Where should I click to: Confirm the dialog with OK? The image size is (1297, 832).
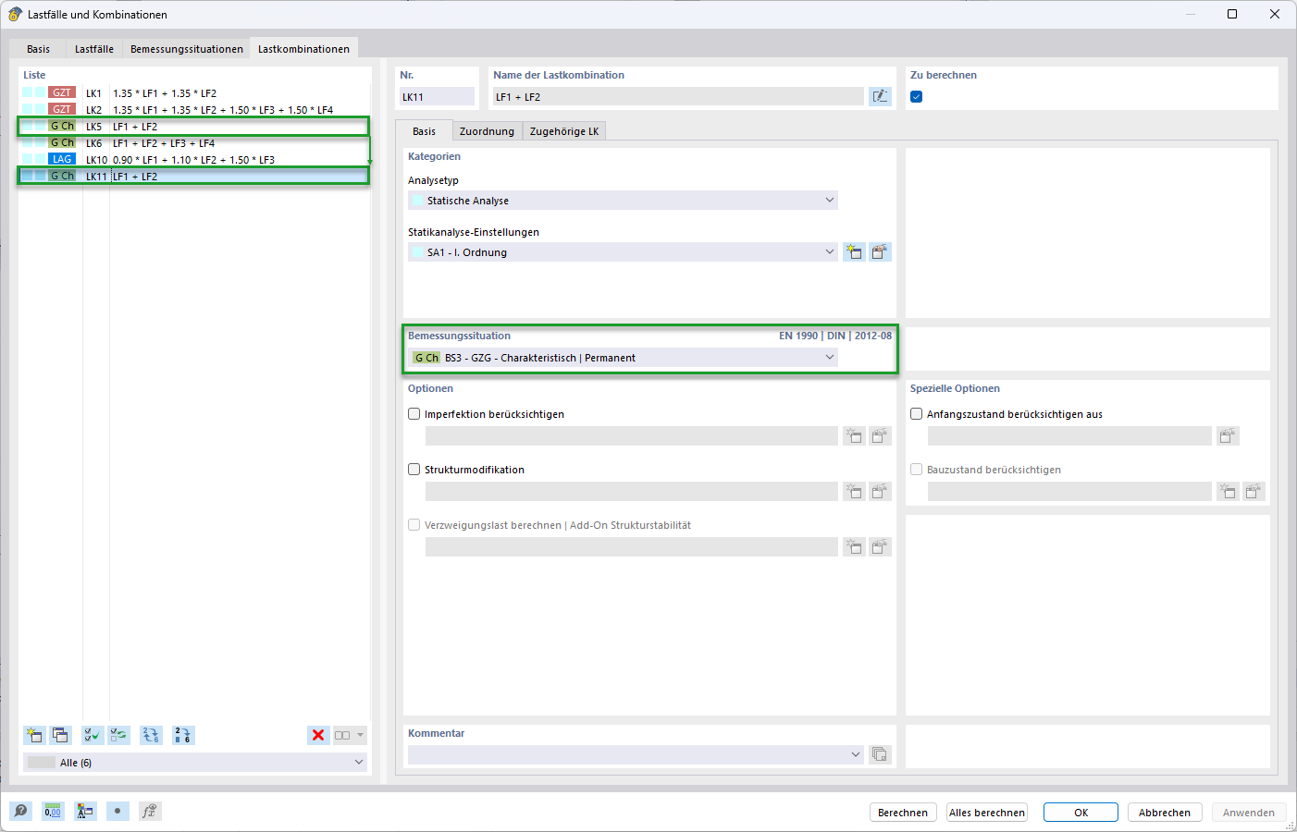click(x=1081, y=813)
